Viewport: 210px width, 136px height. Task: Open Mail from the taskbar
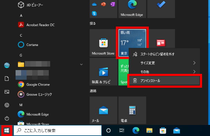point(176,130)
